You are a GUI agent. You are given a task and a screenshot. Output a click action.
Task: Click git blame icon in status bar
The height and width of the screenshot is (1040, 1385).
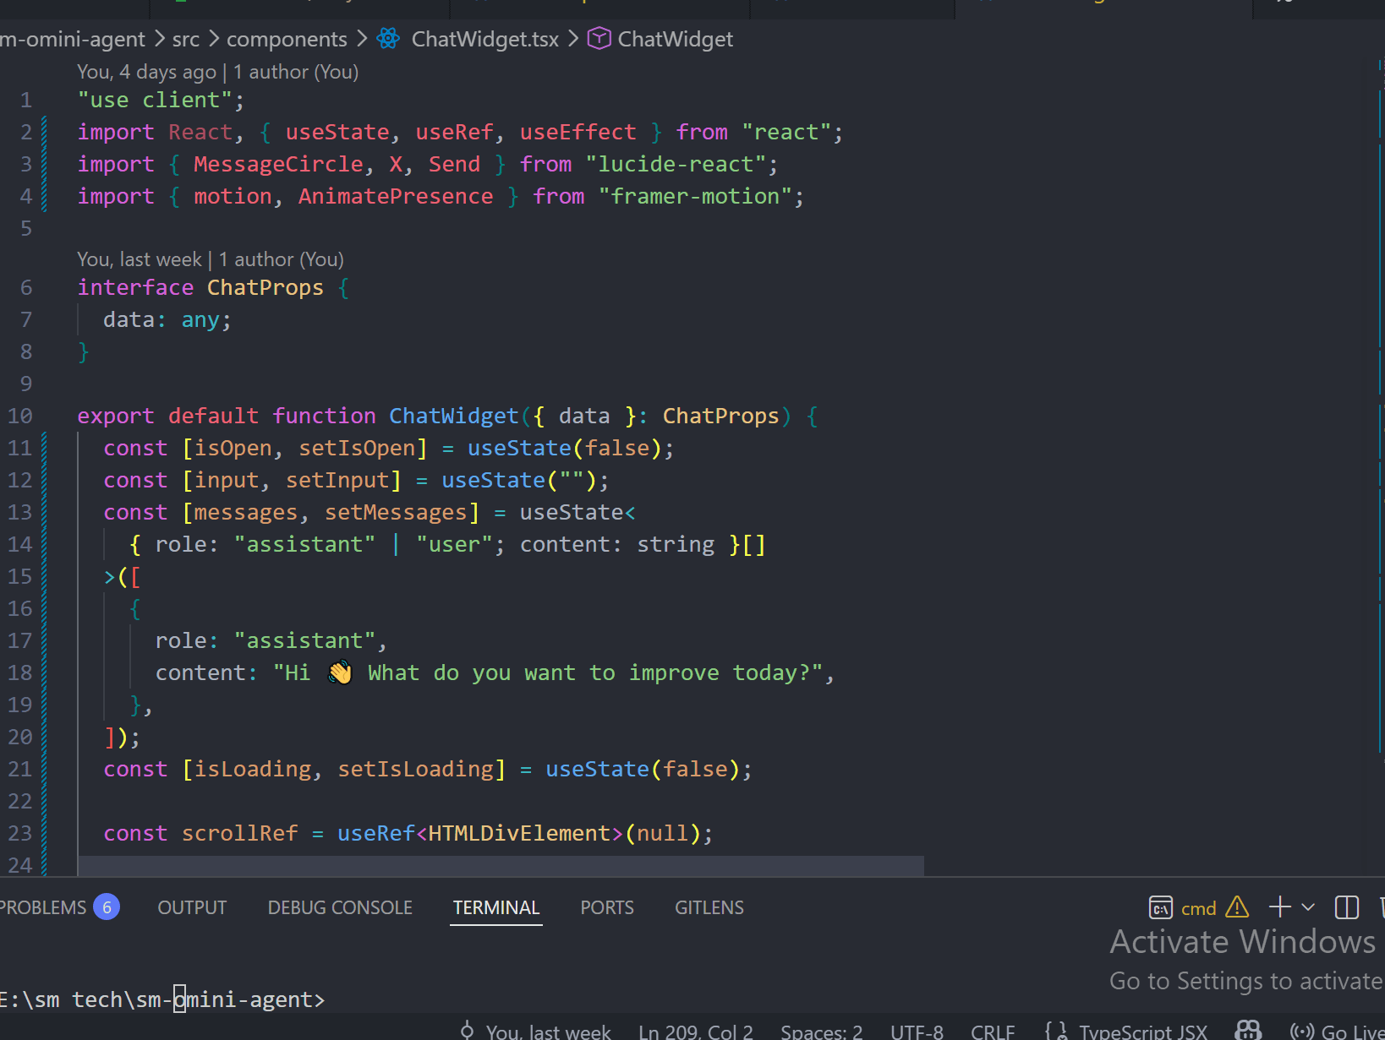click(467, 1031)
